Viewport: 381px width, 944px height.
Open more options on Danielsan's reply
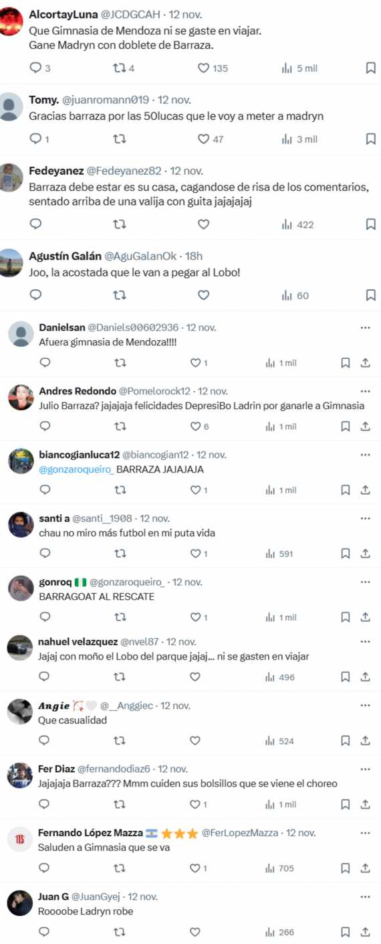pos(365,327)
